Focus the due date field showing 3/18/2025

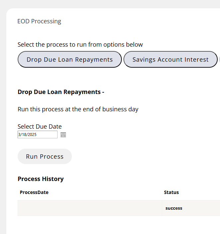[x=37, y=135]
